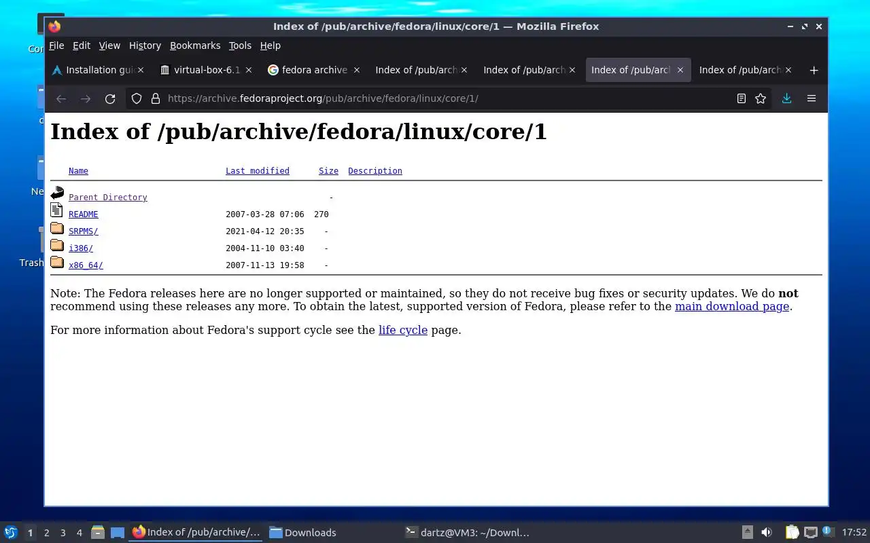
Task: Open the Tools menu
Action: point(240,45)
